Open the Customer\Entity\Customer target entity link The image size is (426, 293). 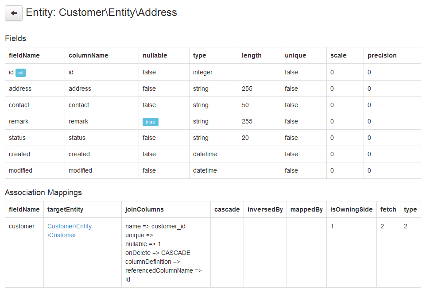[x=69, y=231]
